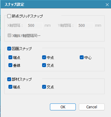This screenshot has width=111, height=117.
Task: Toggle the 垂線 checkbox
Action: (10, 65)
